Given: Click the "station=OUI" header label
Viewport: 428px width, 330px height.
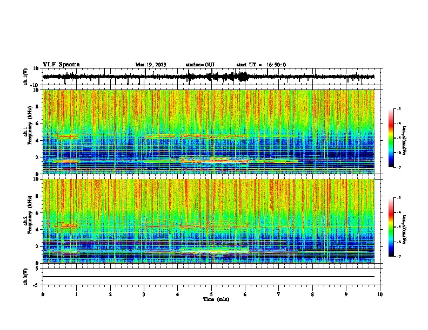Looking at the screenshot, I should [x=200, y=65].
